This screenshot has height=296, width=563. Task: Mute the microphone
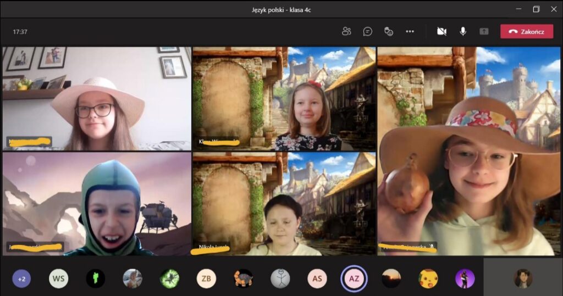(463, 31)
